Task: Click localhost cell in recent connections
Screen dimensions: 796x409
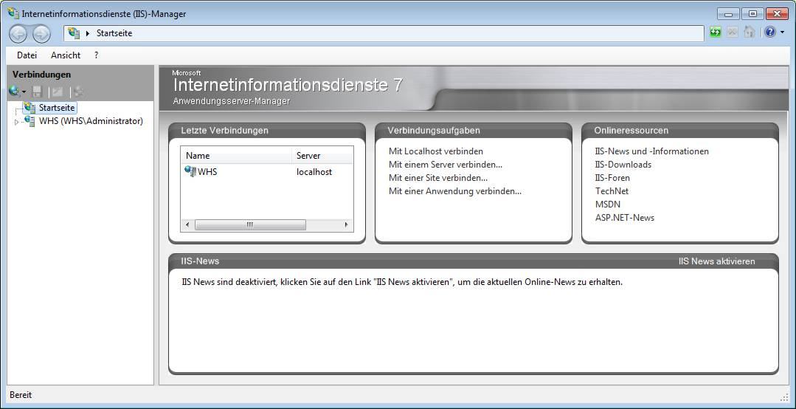Action: pos(314,172)
